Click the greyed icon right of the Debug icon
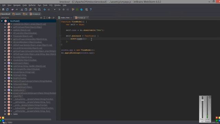The image size is (220, 124). pos(68,10)
